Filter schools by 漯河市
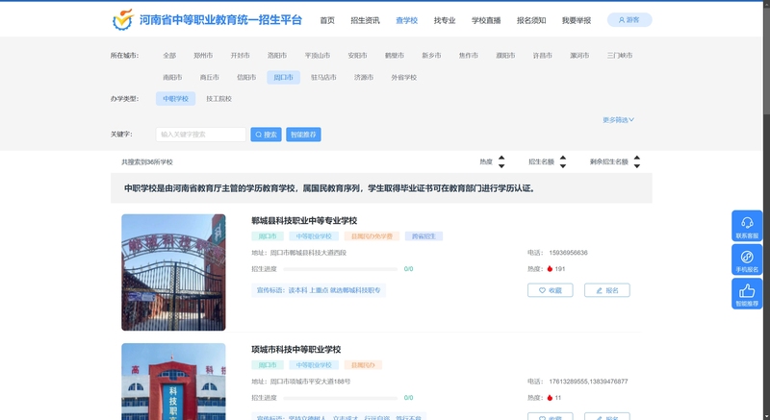The width and height of the screenshot is (770, 420). (579, 56)
